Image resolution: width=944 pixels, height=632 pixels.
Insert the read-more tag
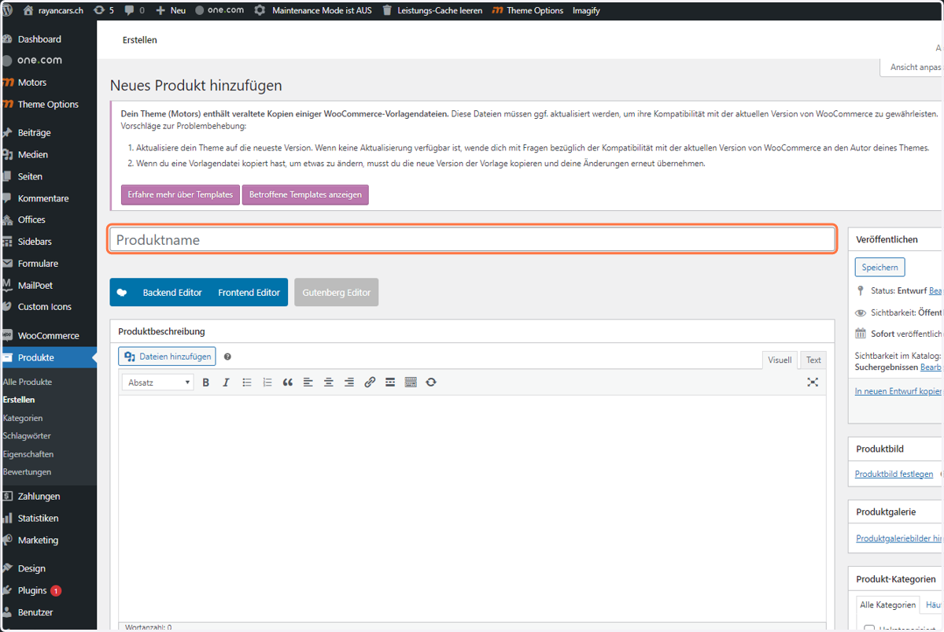click(x=390, y=383)
